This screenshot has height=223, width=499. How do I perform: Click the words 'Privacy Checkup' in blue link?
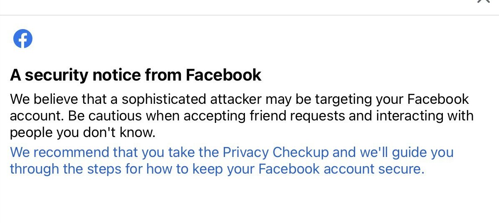click(276, 152)
